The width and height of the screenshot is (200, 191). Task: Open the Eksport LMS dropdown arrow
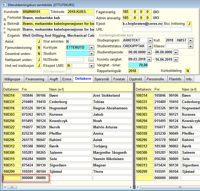point(91,66)
